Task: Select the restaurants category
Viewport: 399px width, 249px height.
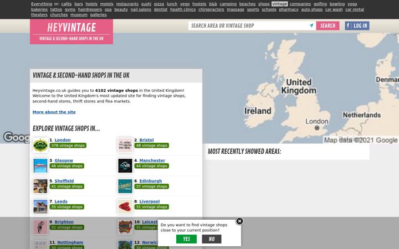Action: click(x=127, y=4)
